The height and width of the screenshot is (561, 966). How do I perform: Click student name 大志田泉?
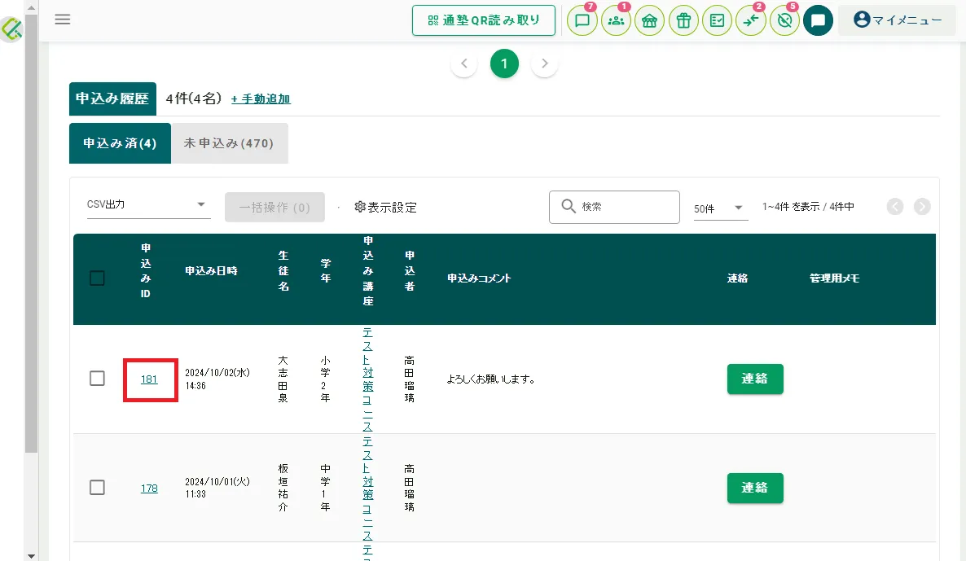click(283, 379)
